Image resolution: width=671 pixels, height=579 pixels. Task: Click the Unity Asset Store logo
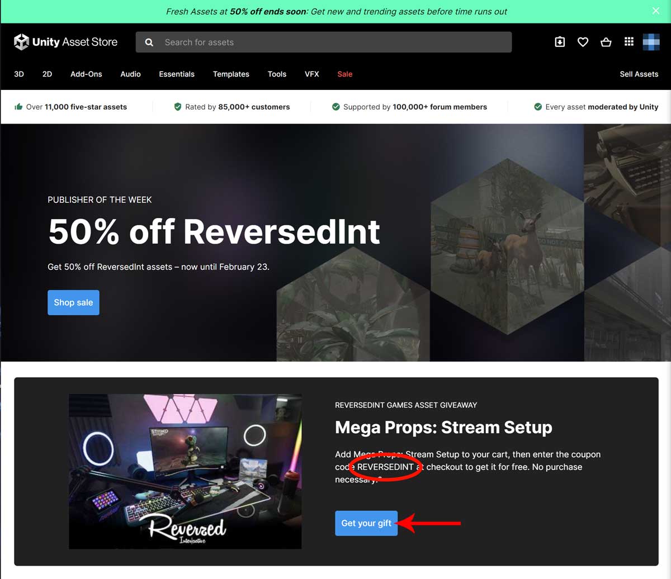[x=65, y=42]
